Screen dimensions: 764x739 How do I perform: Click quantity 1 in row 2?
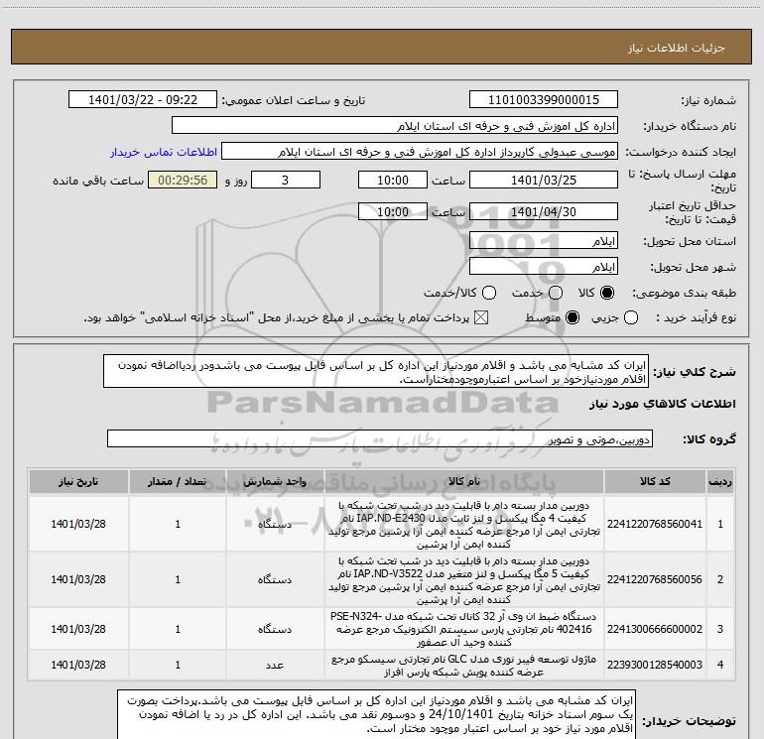coord(178,579)
